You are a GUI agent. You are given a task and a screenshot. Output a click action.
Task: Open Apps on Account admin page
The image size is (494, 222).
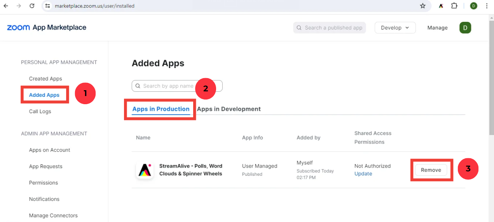[49, 150]
